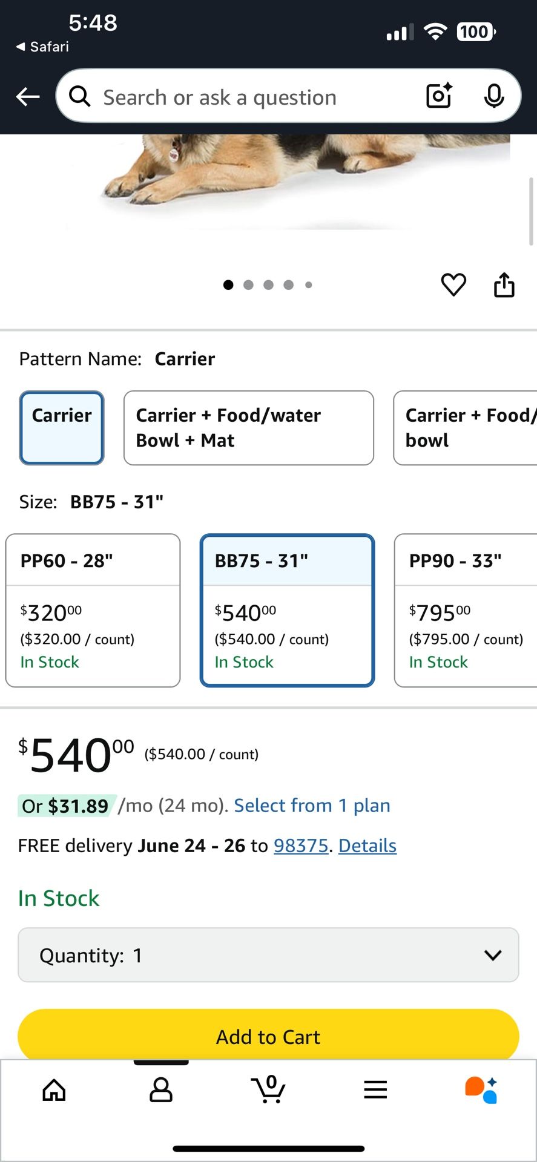Open camera lens search icon
Viewport: 537px width, 1162px height.
coord(439,96)
